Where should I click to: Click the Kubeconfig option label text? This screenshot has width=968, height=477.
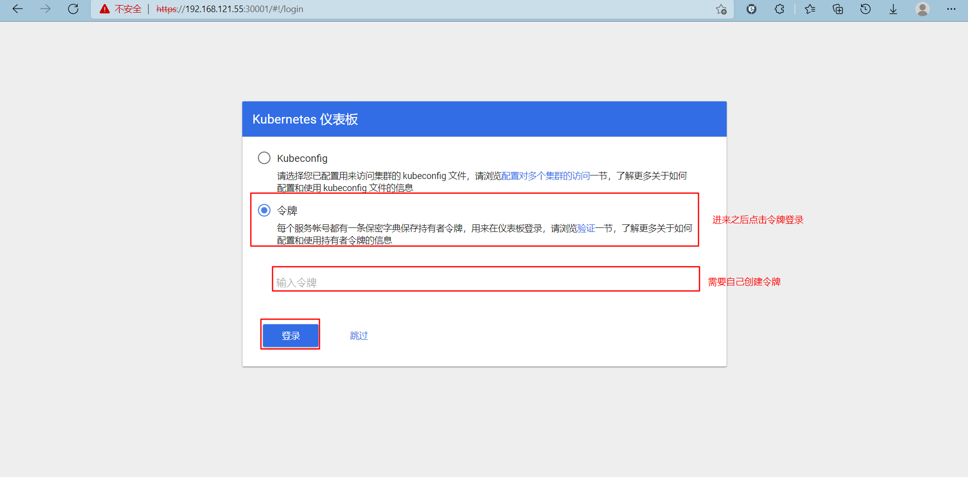[x=302, y=158]
